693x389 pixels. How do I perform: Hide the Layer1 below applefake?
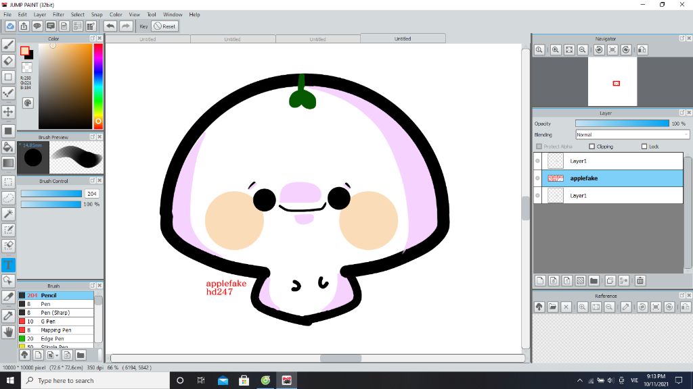pyautogui.click(x=537, y=195)
